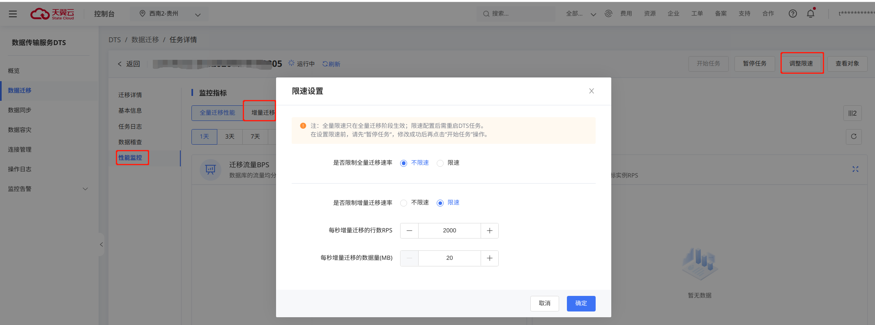Viewport: 875px width, 325px height.
Task: Decrease 每秒增量迁移的行数RPS with minus
Action: pyautogui.click(x=409, y=231)
